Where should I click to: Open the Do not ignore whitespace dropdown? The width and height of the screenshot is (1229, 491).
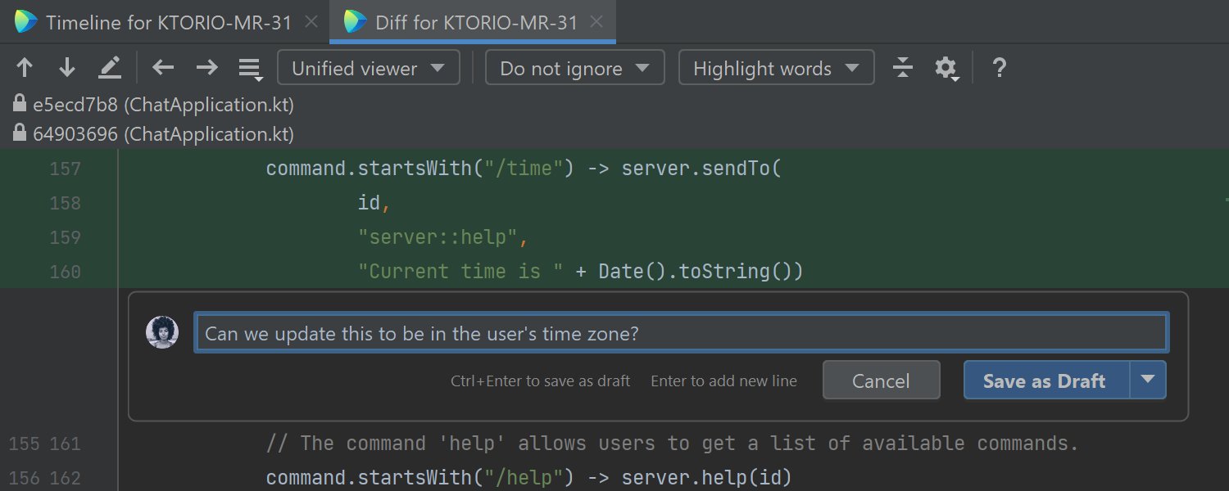[574, 68]
